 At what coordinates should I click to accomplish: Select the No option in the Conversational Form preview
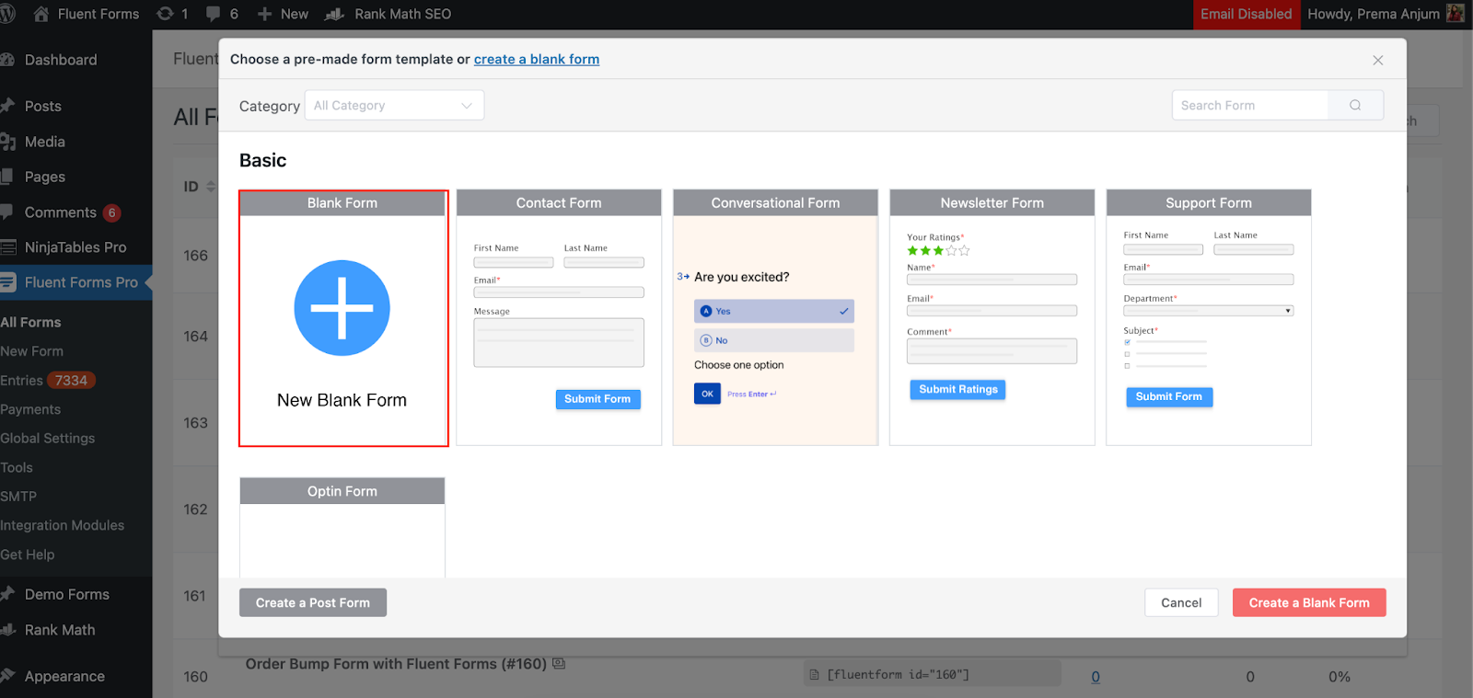pos(774,340)
